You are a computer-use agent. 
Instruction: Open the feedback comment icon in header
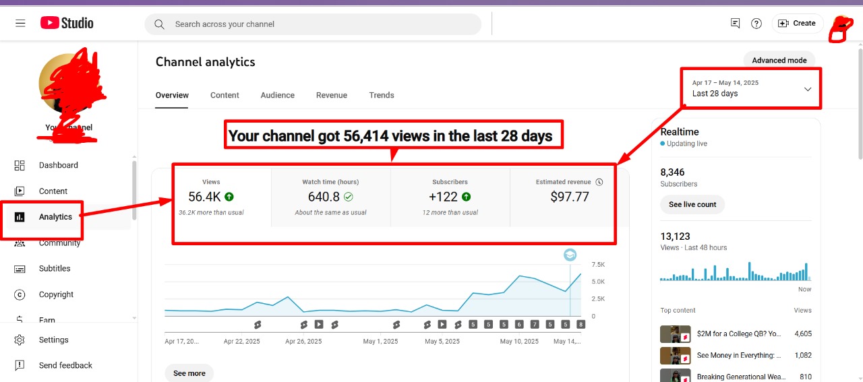pyautogui.click(x=735, y=24)
